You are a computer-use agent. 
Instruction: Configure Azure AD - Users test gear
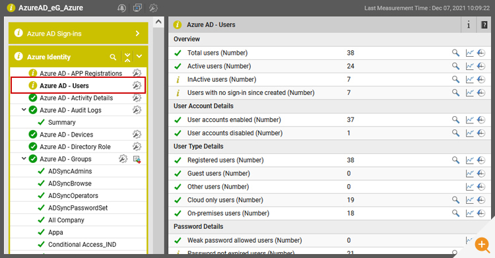click(x=137, y=86)
